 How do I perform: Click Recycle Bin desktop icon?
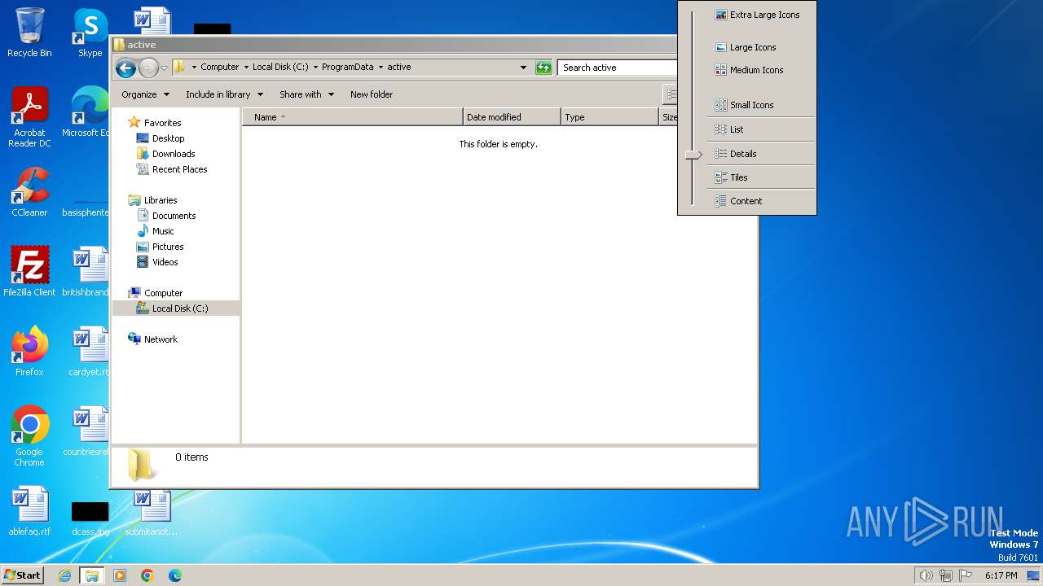click(29, 33)
